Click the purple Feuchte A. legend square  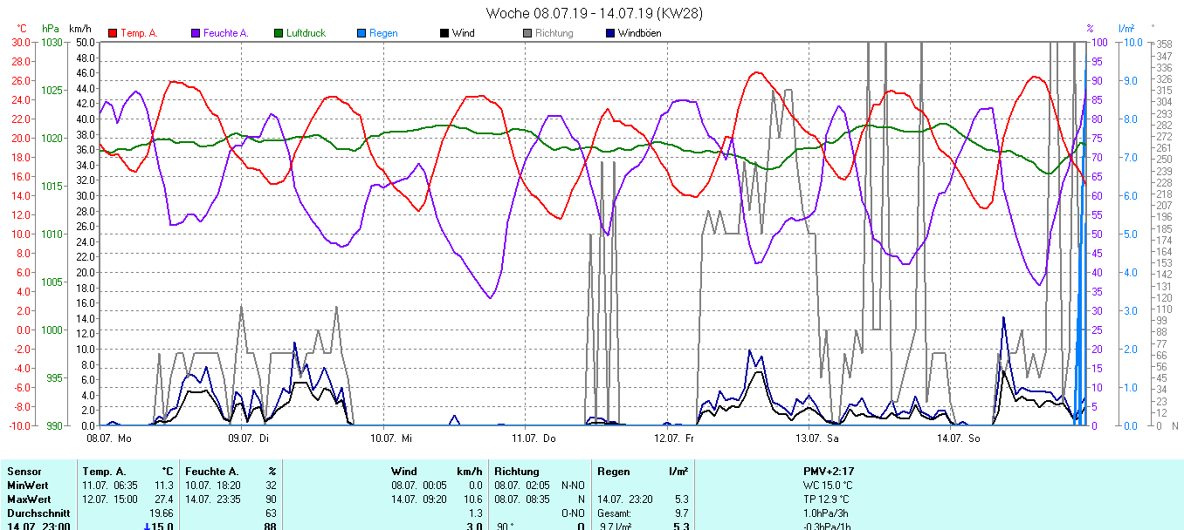tap(196, 33)
